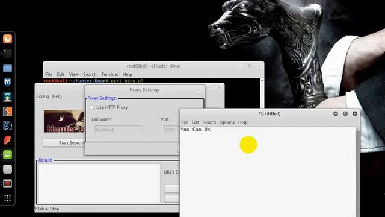The image size is (385, 217).
Task: Open Search menu in terminal window
Action: pos(90,74)
